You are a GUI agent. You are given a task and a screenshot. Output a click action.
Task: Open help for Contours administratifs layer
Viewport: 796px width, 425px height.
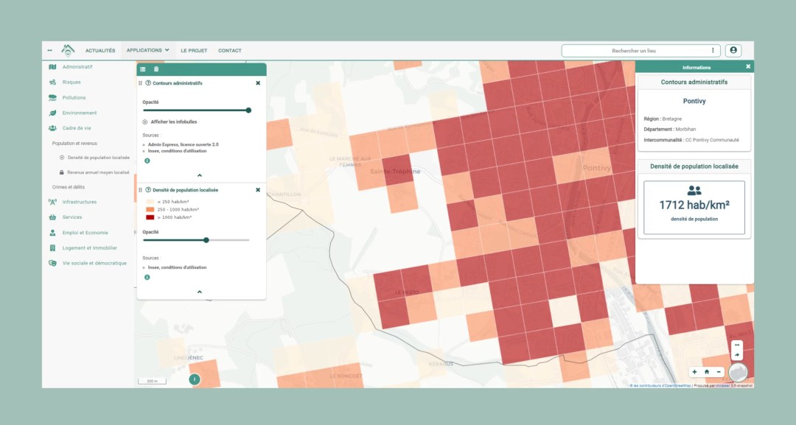coord(148,82)
